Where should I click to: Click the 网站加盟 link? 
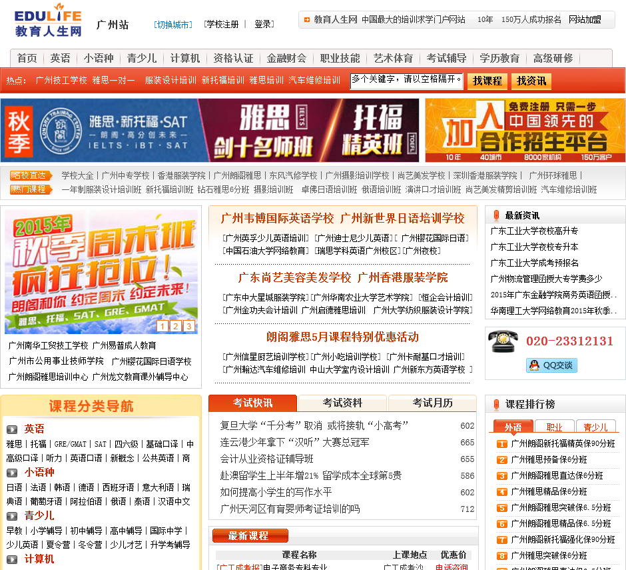(585, 19)
